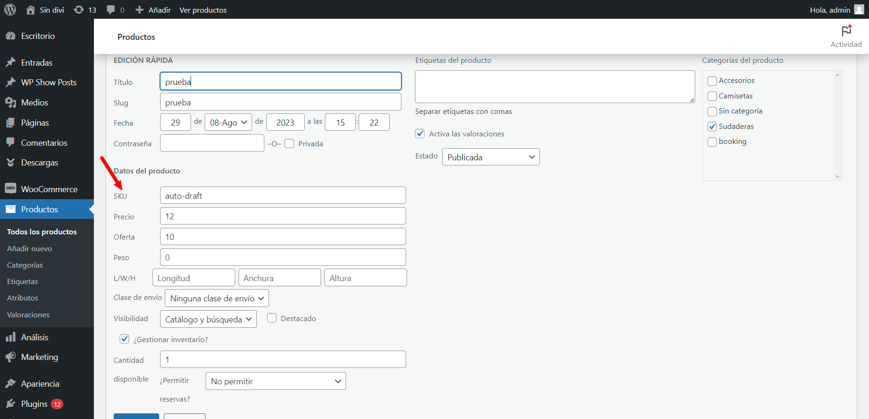
Task: Toggle ¿Gestionar inventario? checkbox
Action: coord(124,339)
